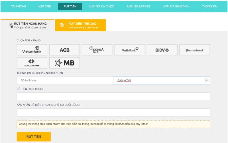Select the Sacombank logo
This screenshot has height=143, width=228.
click(194, 50)
